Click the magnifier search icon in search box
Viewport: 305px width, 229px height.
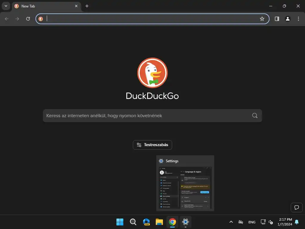tap(255, 116)
